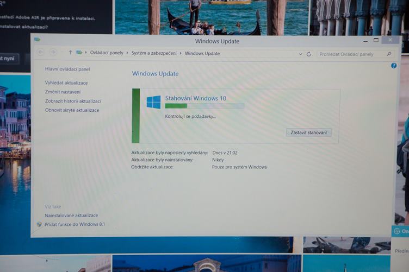Minimize the Windows Update window
The height and width of the screenshot is (272, 409).
pos(365,41)
